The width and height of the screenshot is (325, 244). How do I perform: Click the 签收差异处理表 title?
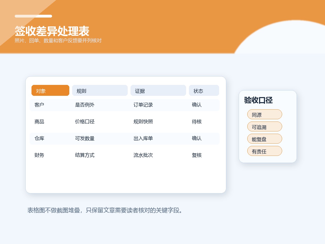(52, 31)
